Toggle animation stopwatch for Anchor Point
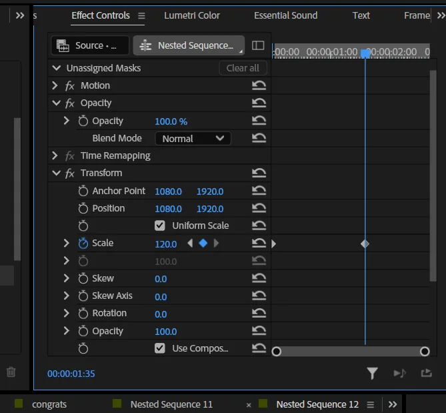 [x=83, y=191]
